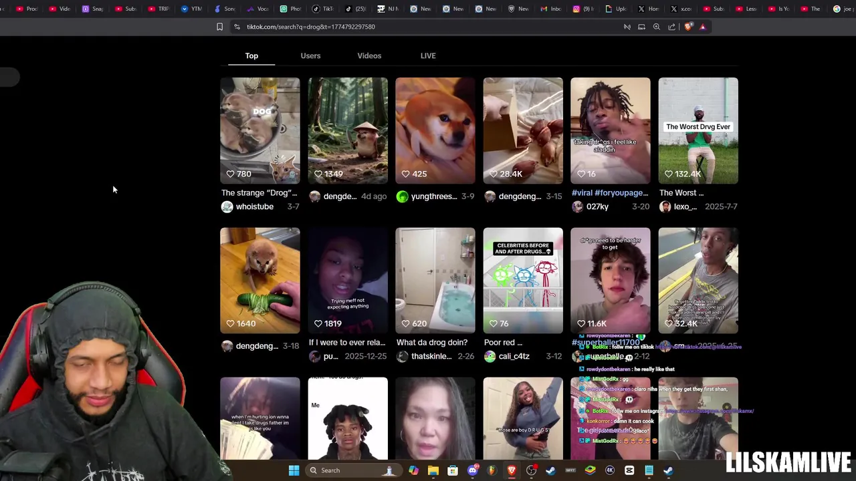The image size is (856, 481).
Task: Open 'The Worst Drvg Ever' video thumbnail
Action: (698, 130)
